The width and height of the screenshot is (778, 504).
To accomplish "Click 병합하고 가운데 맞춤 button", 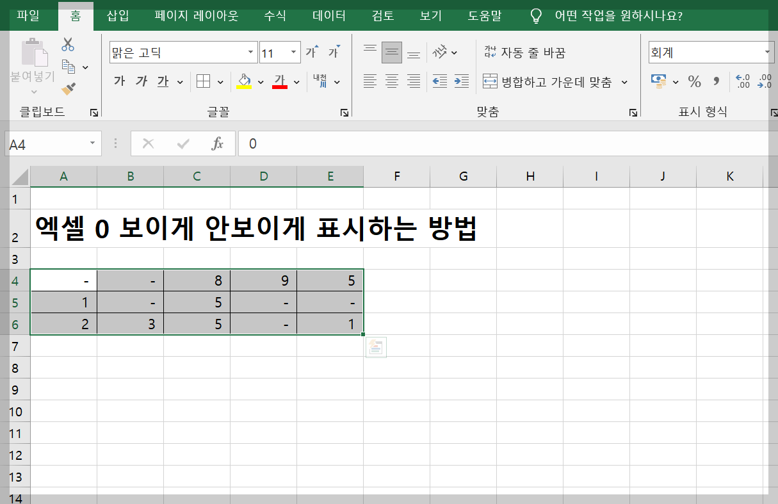I will [549, 82].
